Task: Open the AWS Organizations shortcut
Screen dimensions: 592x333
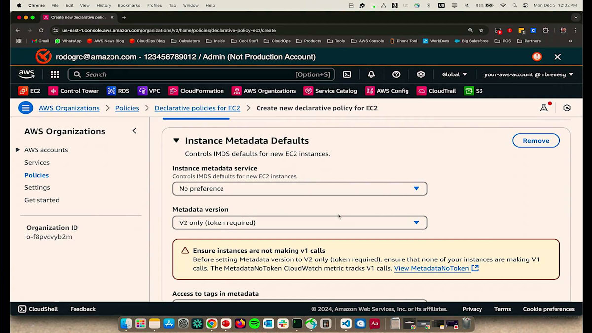Action: 264,91
